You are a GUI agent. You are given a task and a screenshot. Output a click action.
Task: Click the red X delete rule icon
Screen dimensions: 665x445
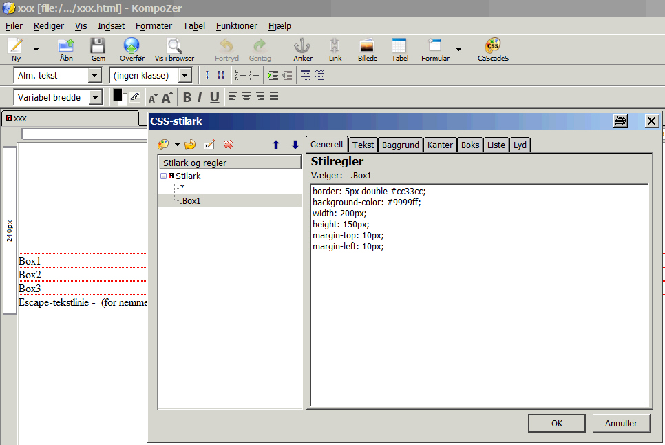(229, 145)
